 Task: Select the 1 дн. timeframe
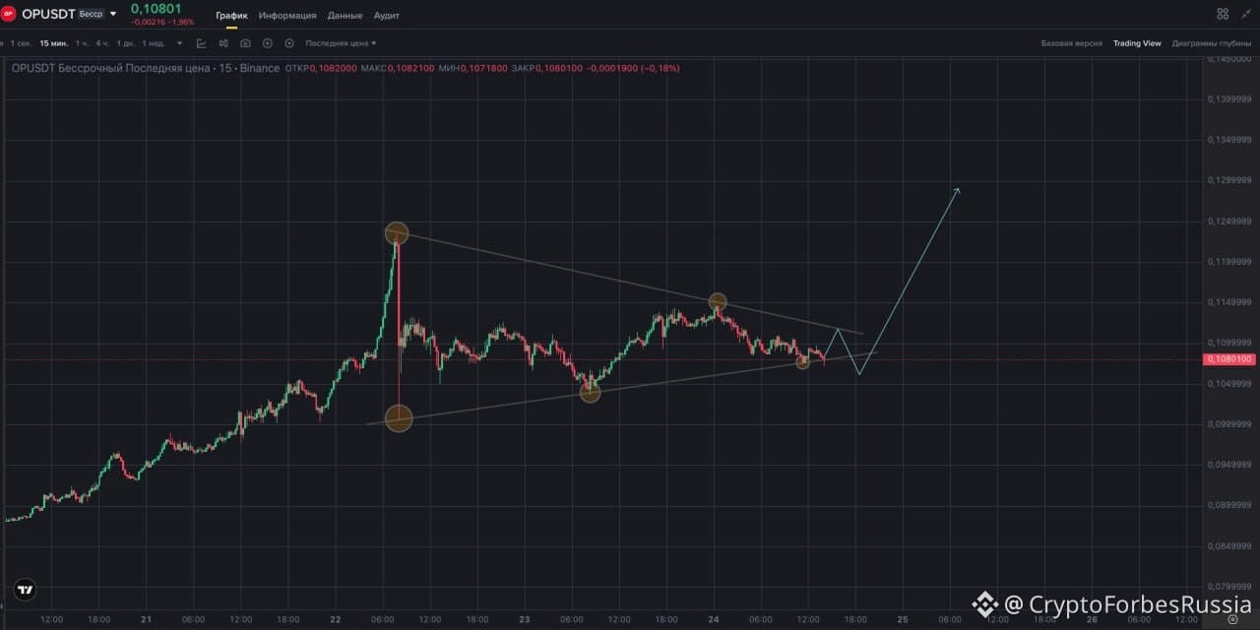point(126,43)
